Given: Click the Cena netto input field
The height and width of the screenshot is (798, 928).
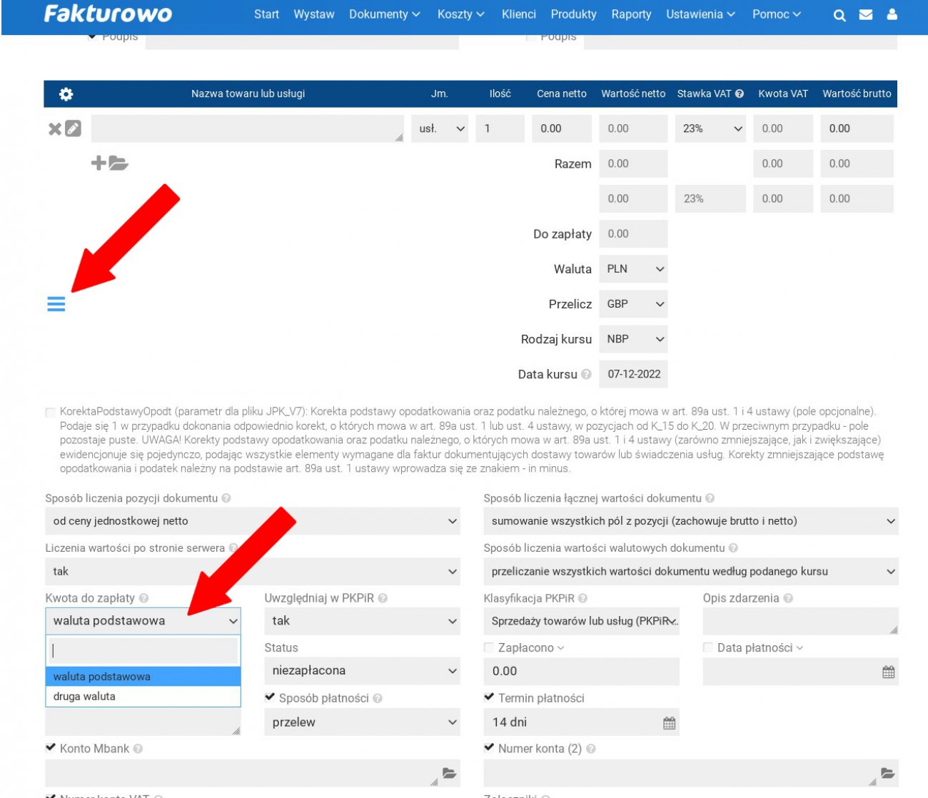Looking at the screenshot, I should [561, 129].
